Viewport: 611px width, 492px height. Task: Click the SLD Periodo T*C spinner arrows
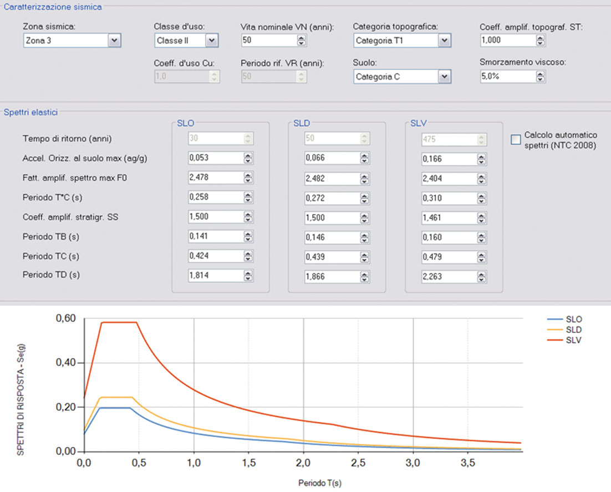365,199
